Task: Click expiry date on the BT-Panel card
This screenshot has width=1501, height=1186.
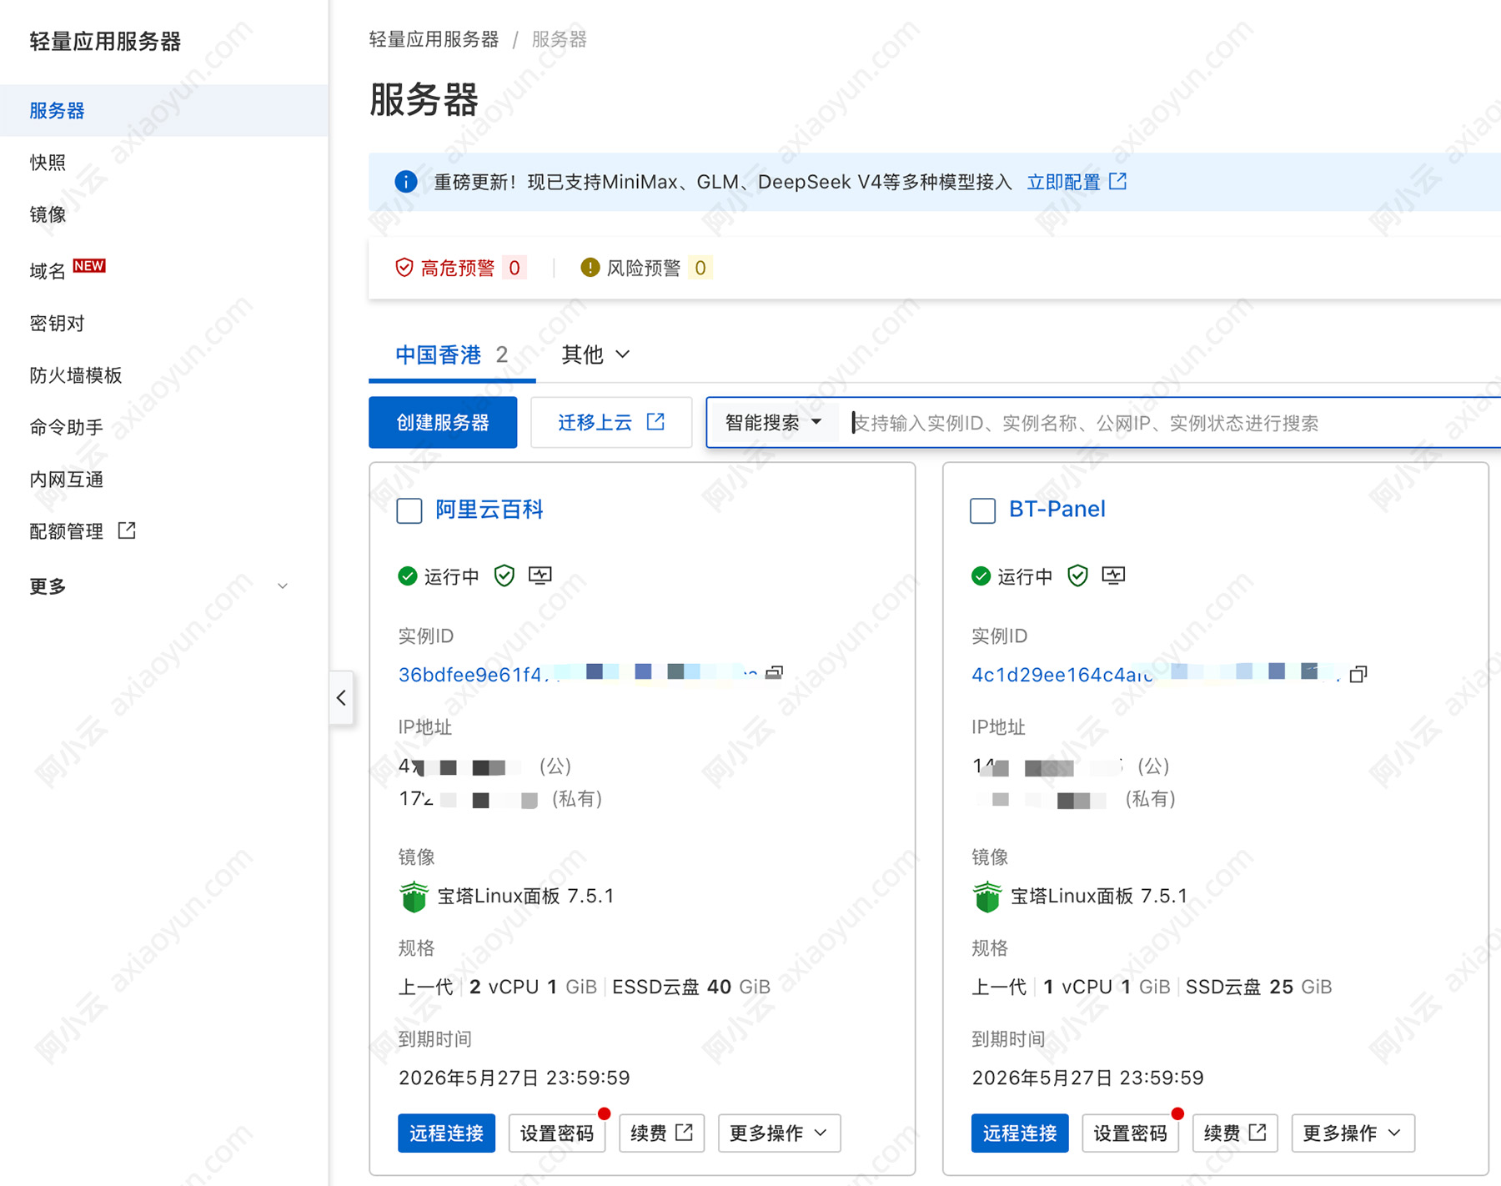Action: coord(1088,1078)
